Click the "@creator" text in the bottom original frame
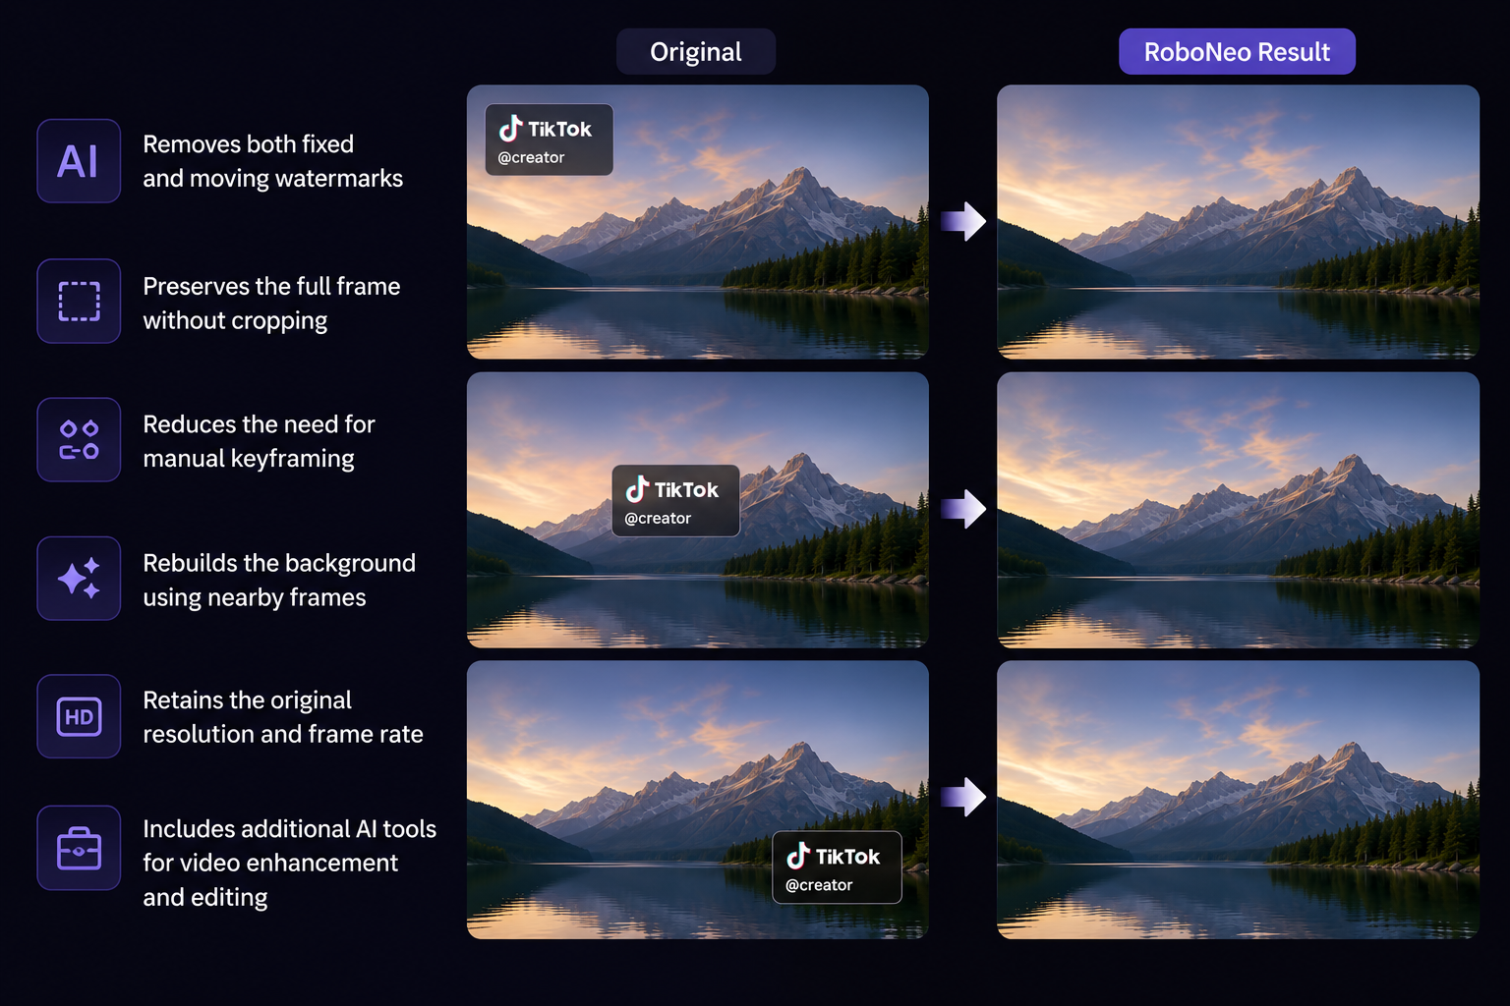Image resolution: width=1510 pixels, height=1006 pixels. tap(819, 885)
